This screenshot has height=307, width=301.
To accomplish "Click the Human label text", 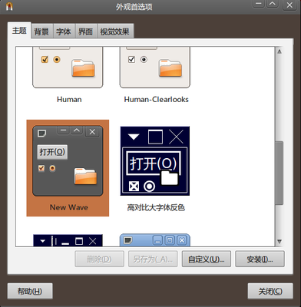I will click(69, 99).
